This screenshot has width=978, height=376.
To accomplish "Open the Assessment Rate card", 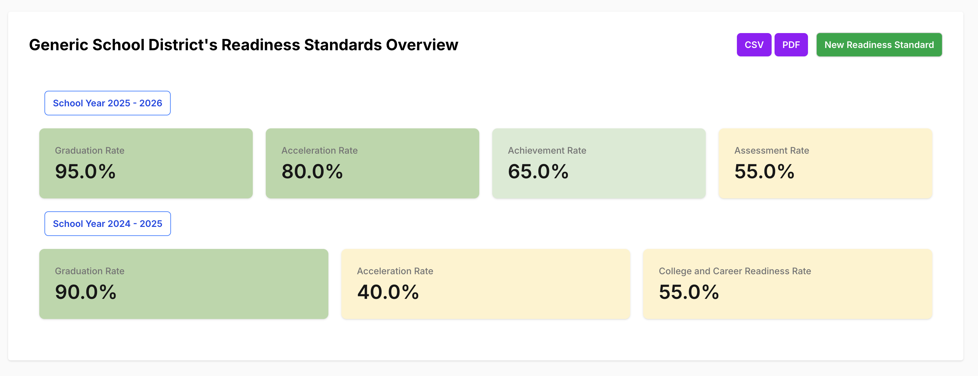I will (x=825, y=163).
